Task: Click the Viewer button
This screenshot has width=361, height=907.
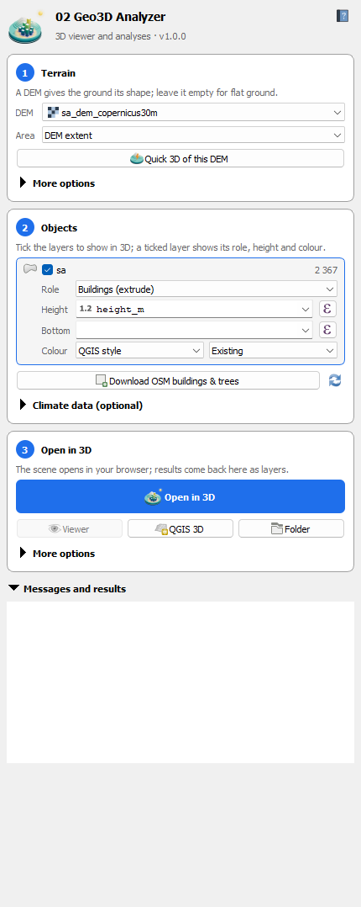Action: click(70, 528)
